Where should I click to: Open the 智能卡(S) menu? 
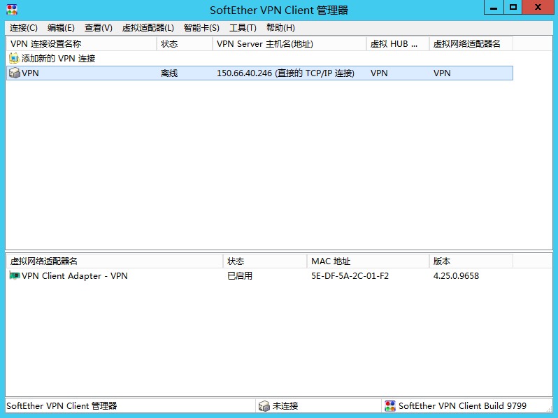(201, 28)
